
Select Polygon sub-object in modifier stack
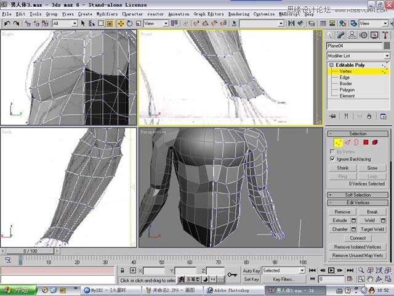point(347,90)
